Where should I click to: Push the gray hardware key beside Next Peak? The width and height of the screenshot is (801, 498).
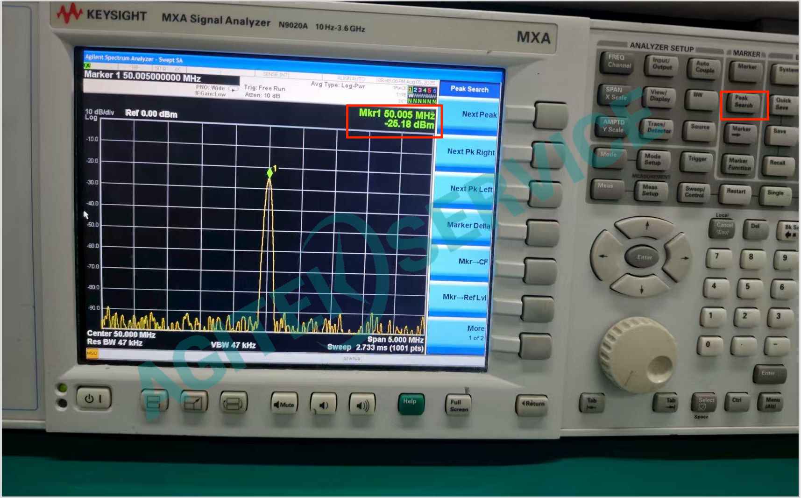coord(550,115)
